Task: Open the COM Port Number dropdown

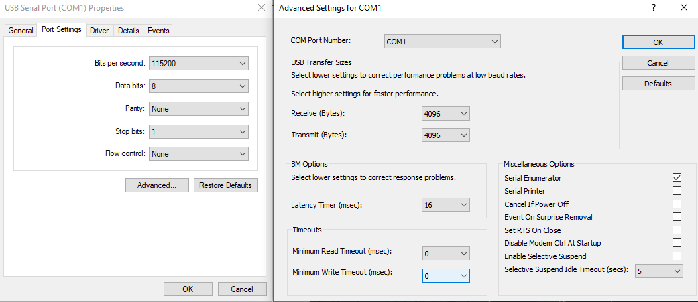Action: click(x=443, y=42)
